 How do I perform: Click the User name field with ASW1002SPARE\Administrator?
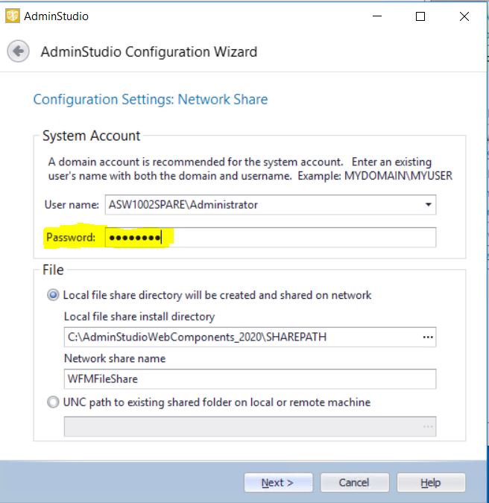pyautogui.click(x=270, y=205)
